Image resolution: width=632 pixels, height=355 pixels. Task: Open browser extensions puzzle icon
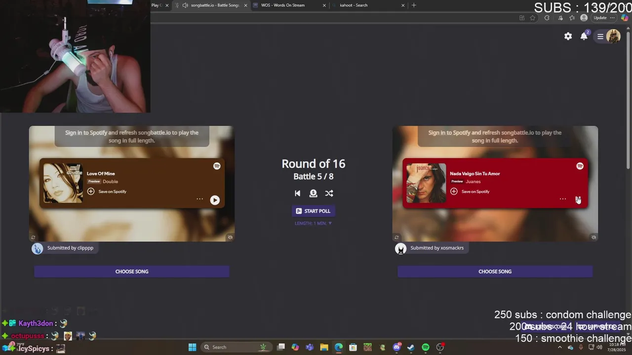547,18
